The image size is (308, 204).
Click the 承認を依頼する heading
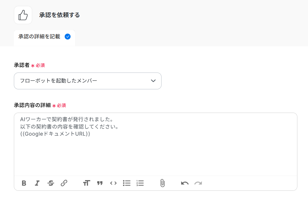click(x=59, y=15)
